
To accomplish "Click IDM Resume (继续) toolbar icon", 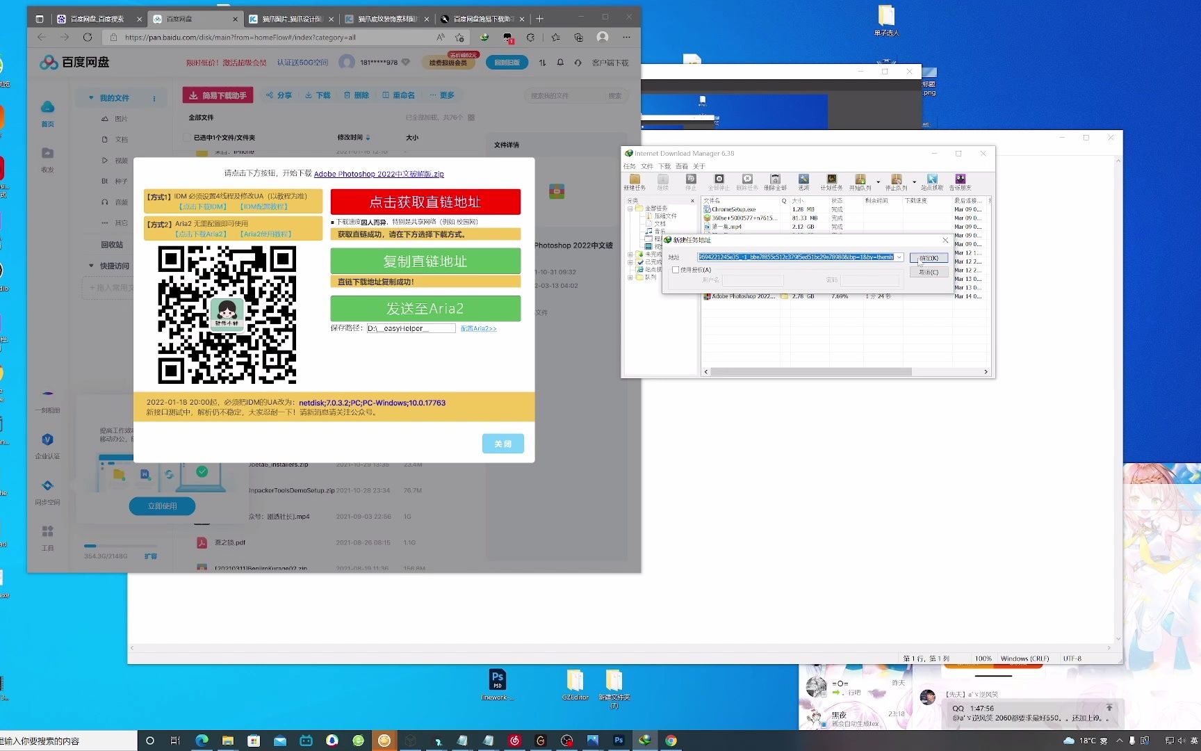I will pos(663,182).
